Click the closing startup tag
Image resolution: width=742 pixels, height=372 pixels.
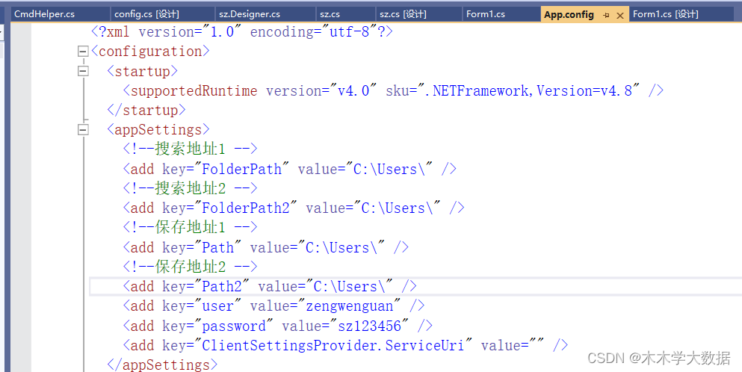146,110
